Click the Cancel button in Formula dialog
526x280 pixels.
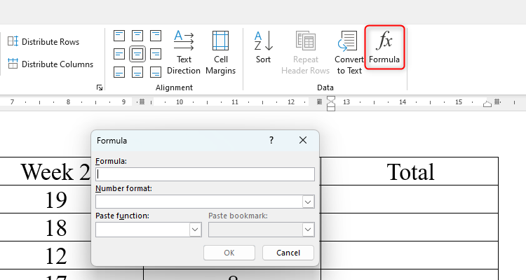[x=288, y=253]
